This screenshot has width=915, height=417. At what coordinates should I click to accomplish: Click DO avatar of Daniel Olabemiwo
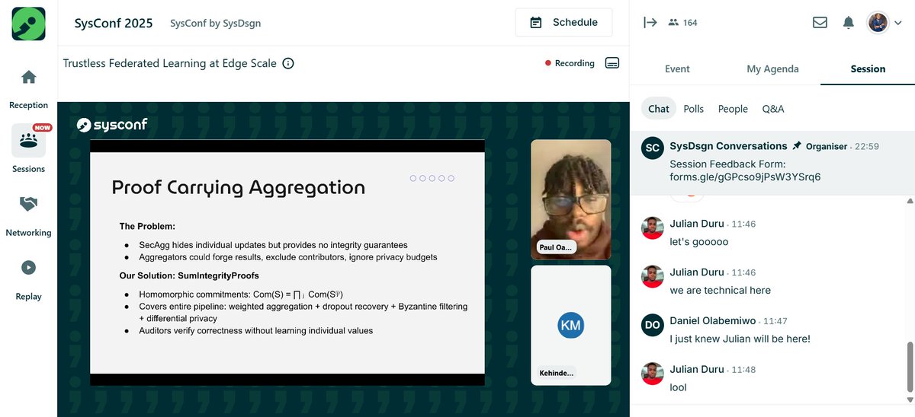pos(652,324)
